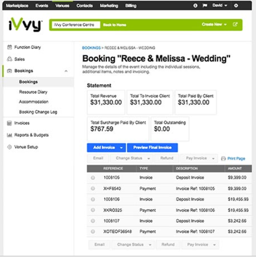Click the external link icon in green bar
The image size is (256, 257).
point(236,25)
